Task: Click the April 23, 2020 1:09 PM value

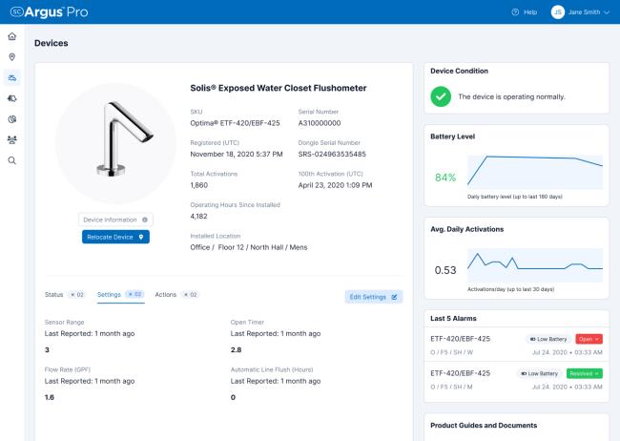Action: coord(336,185)
